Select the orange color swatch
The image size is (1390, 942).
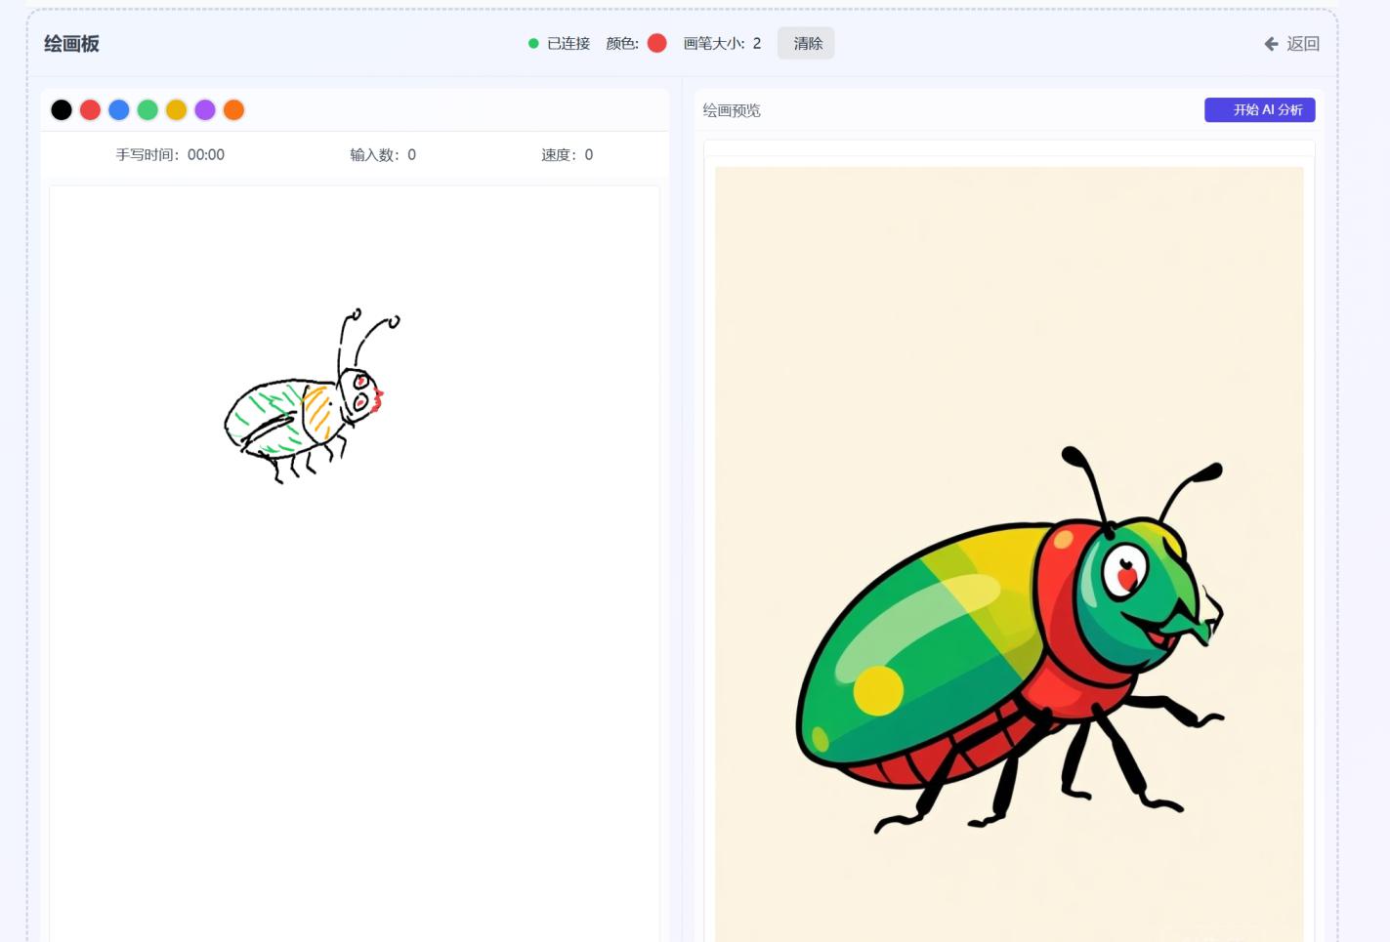(233, 109)
